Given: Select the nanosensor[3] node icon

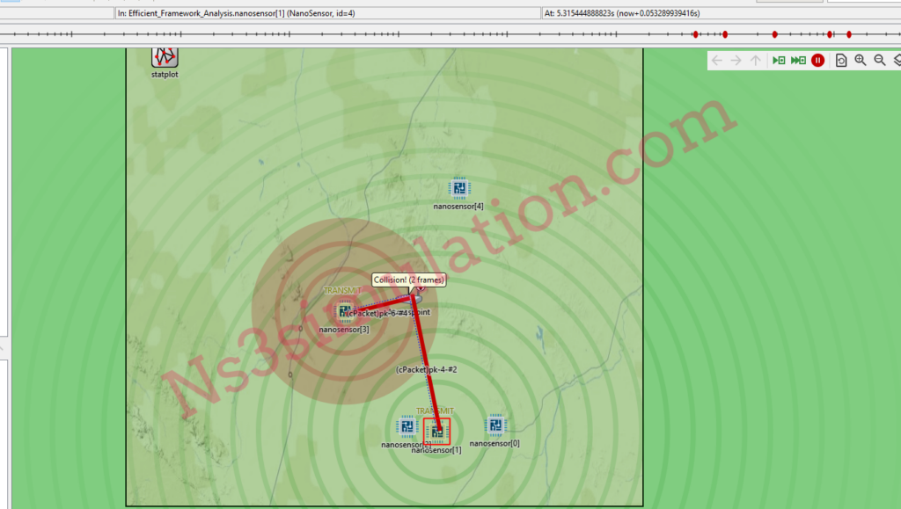Looking at the screenshot, I should click(x=344, y=311).
